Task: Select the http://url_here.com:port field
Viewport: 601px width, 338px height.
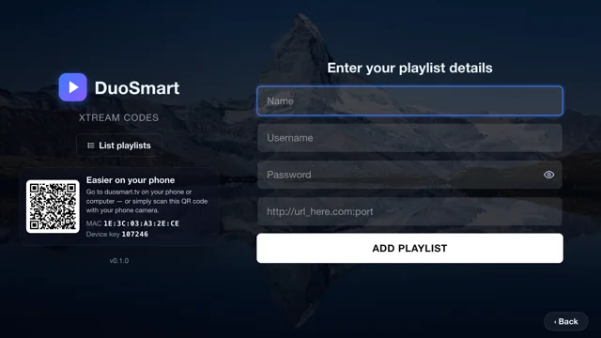Action: pyautogui.click(x=409, y=211)
